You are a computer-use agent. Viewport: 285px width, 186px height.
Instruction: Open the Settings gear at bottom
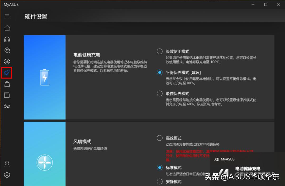(7, 175)
